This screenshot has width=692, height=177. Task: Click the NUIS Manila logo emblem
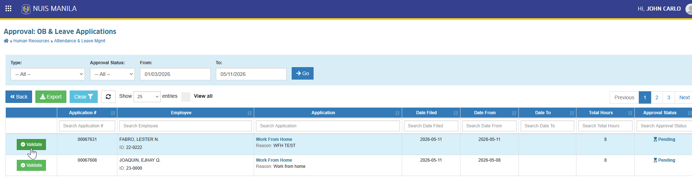click(x=26, y=9)
